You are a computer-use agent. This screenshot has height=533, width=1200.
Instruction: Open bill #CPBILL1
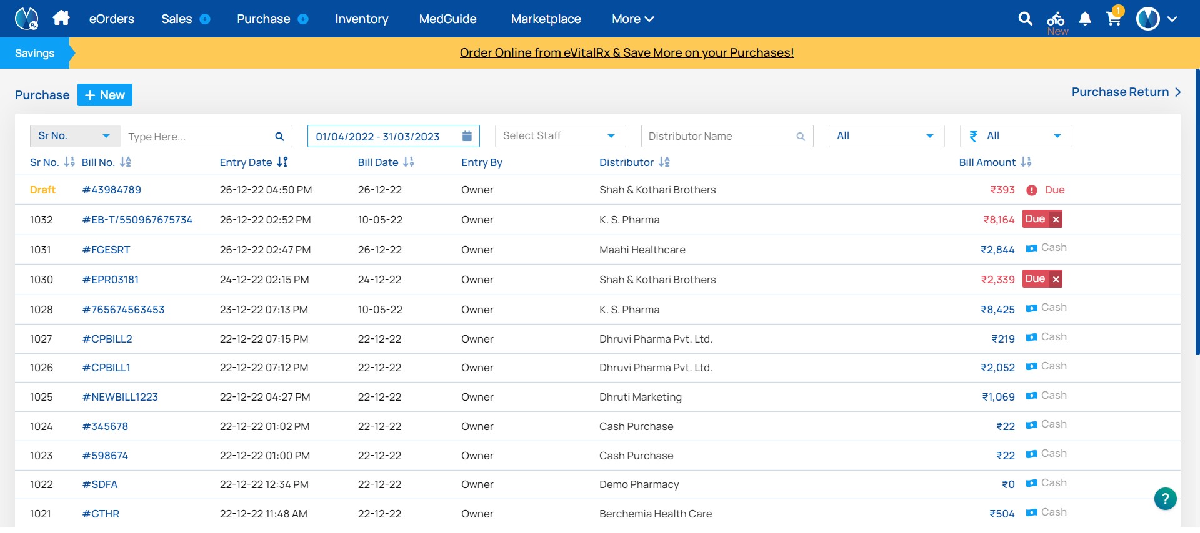(106, 368)
